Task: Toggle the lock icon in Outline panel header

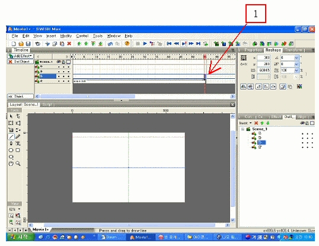Action: (307, 123)
